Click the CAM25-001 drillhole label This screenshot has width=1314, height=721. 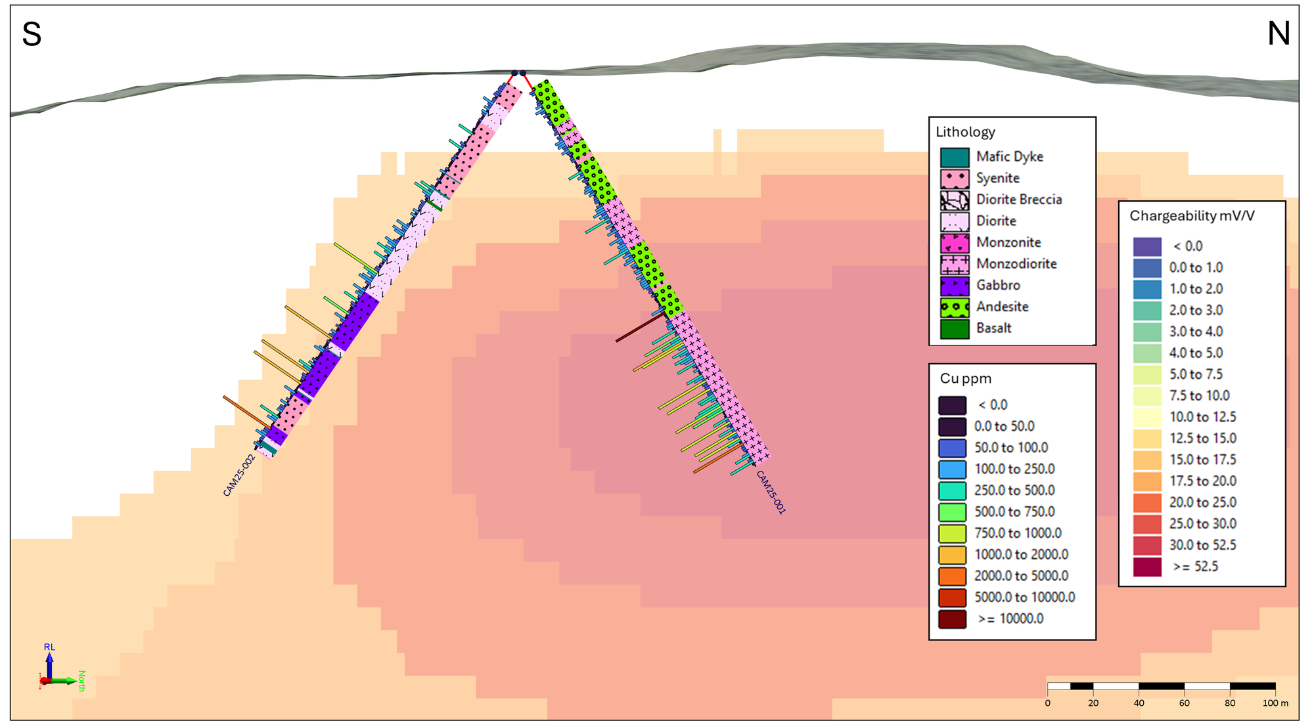click(x=771, y=492)
